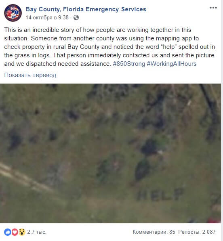Click the red heart Love reaction icon
The height and width of the screenshot is (241, 223).
tap(15, 232)
